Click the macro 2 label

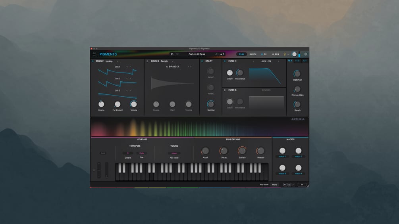click(x=298, y=157)
